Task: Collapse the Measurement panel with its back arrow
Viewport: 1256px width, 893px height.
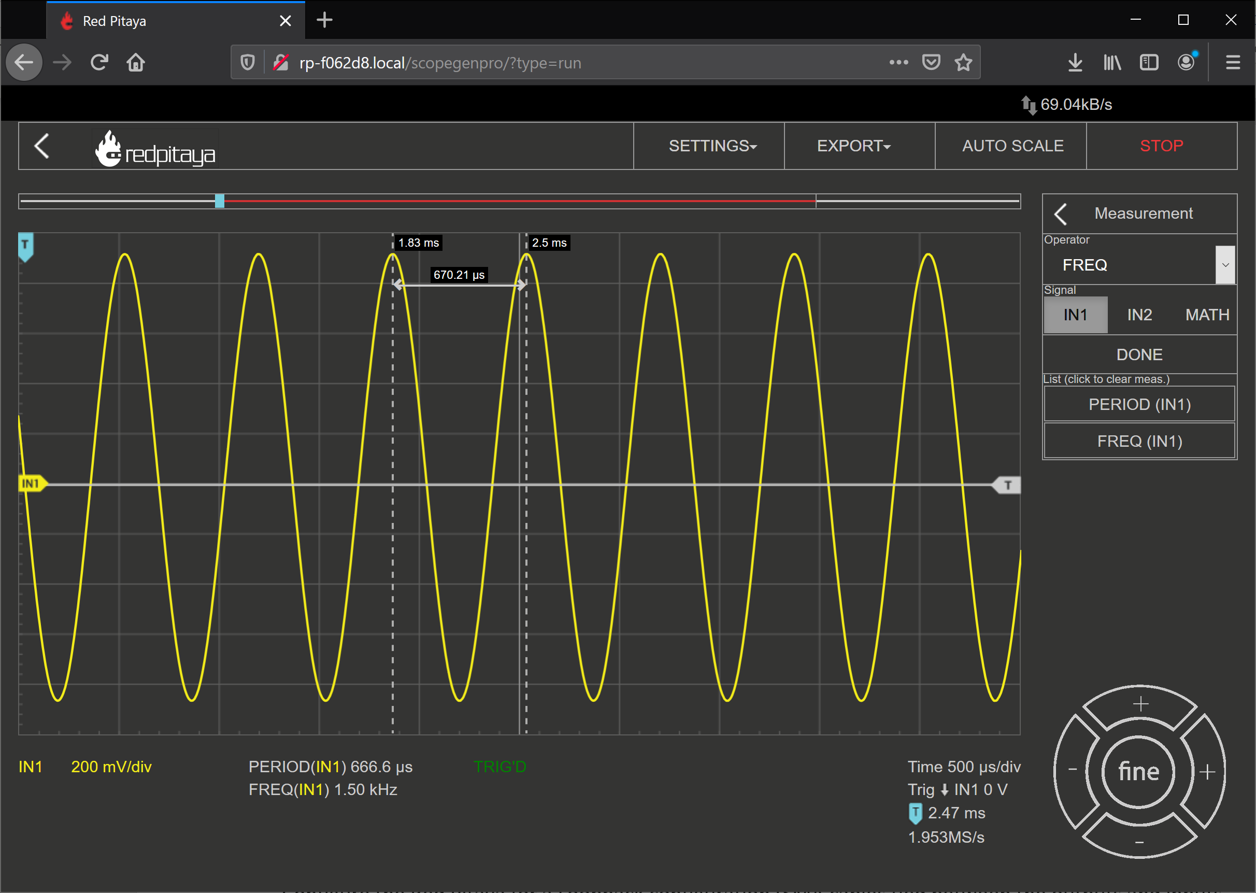Action: coord(1061,214)
